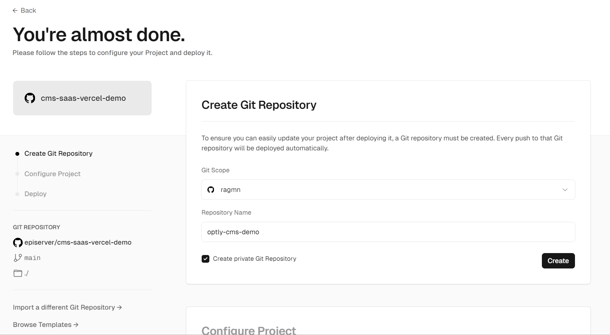Viewport: 610px width, 335px height.
Task: Click arrow after Browse Templates
Action: (76, 325)
